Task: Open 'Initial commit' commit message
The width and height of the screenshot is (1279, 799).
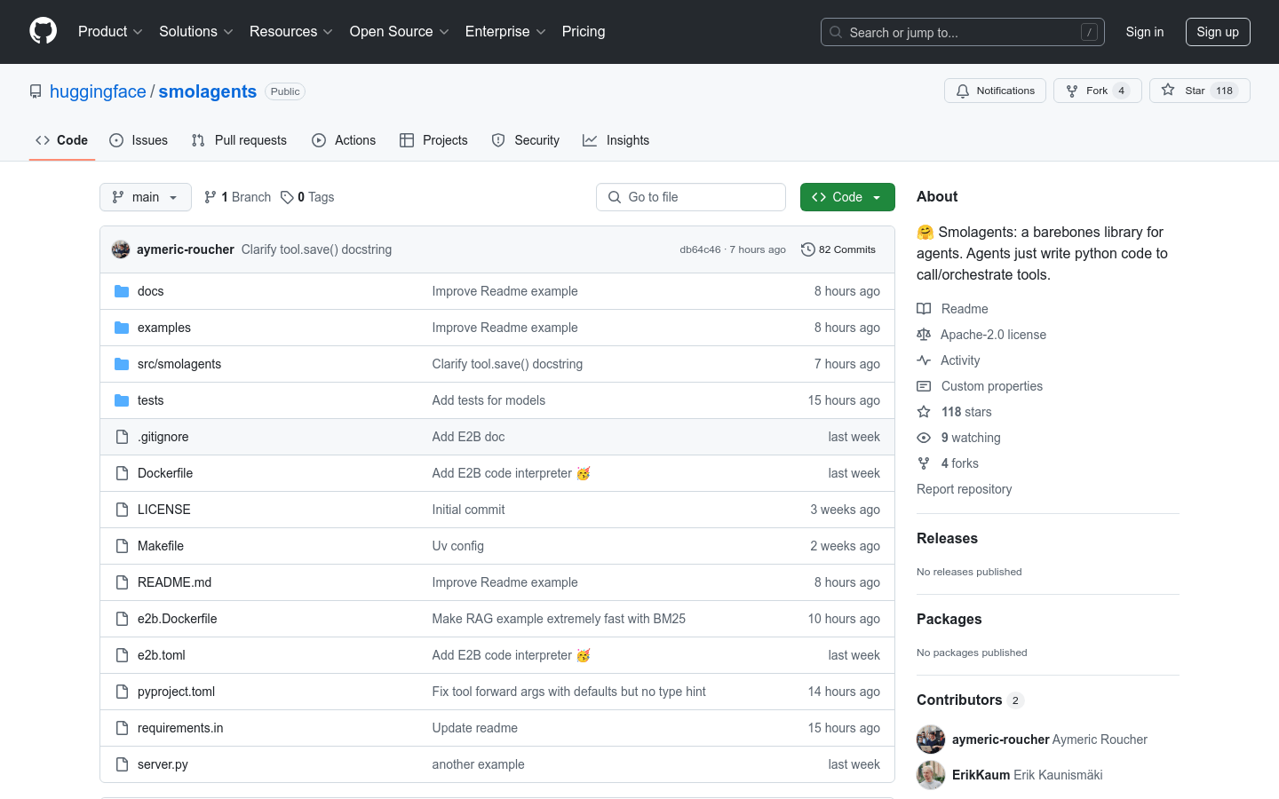Action: (x=468, y=510)
